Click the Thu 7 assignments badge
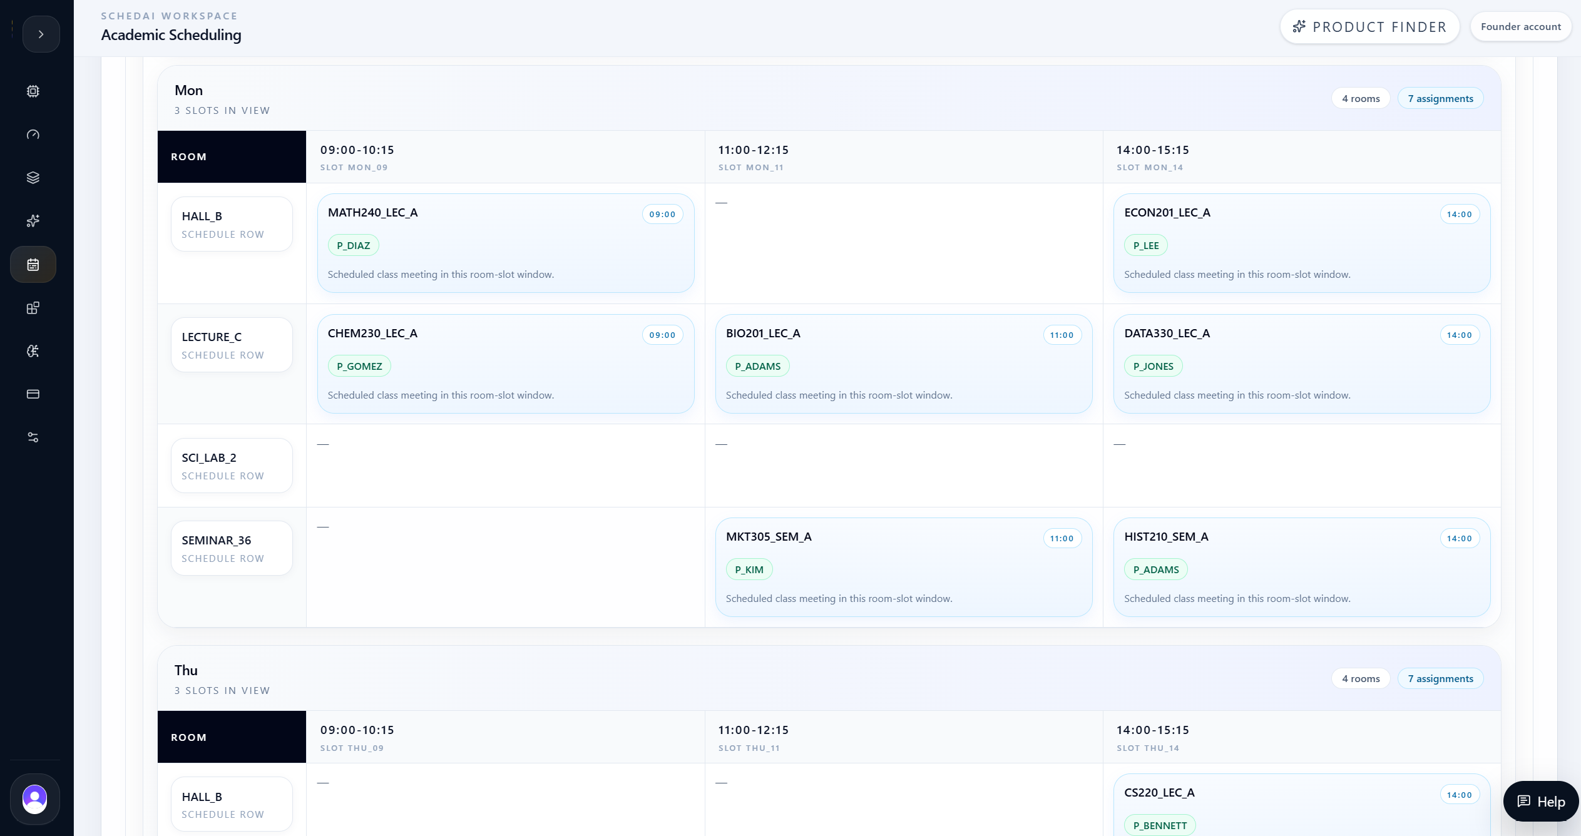The width and height of the screenshot is (1581, 836). tap(1440, 678)
